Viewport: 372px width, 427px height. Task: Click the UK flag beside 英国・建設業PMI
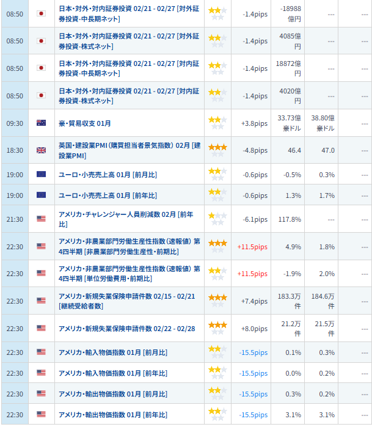point(41,150)
